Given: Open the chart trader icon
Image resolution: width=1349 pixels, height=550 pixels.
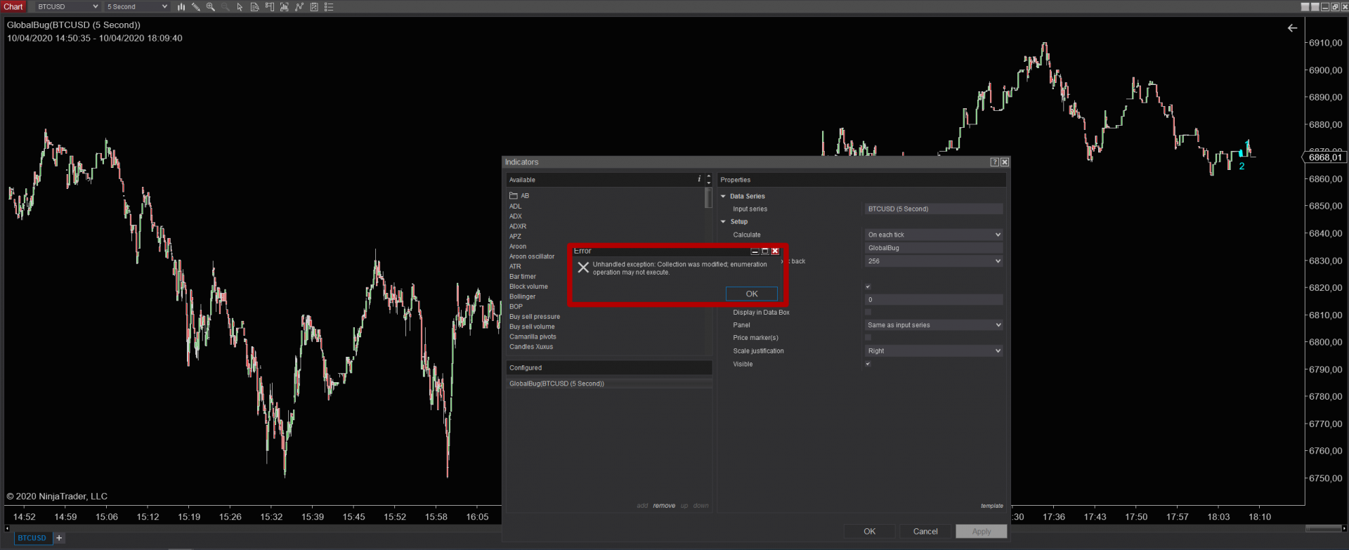Looking at the screenshot, I should [x=270, y=7].
